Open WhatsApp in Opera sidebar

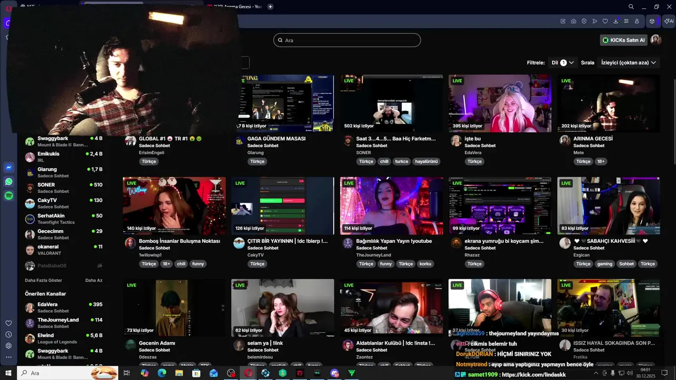8,182
